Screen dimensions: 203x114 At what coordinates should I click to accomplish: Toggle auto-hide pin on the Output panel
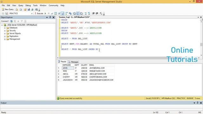click(198, 103)
